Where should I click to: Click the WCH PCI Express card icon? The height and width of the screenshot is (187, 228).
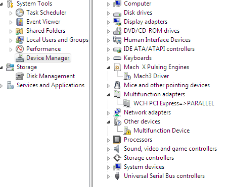[127, 103]
